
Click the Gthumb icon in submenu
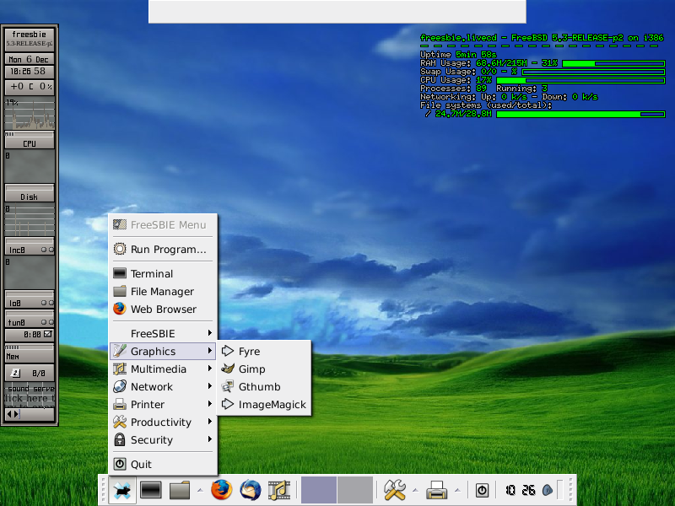[228, 386]
